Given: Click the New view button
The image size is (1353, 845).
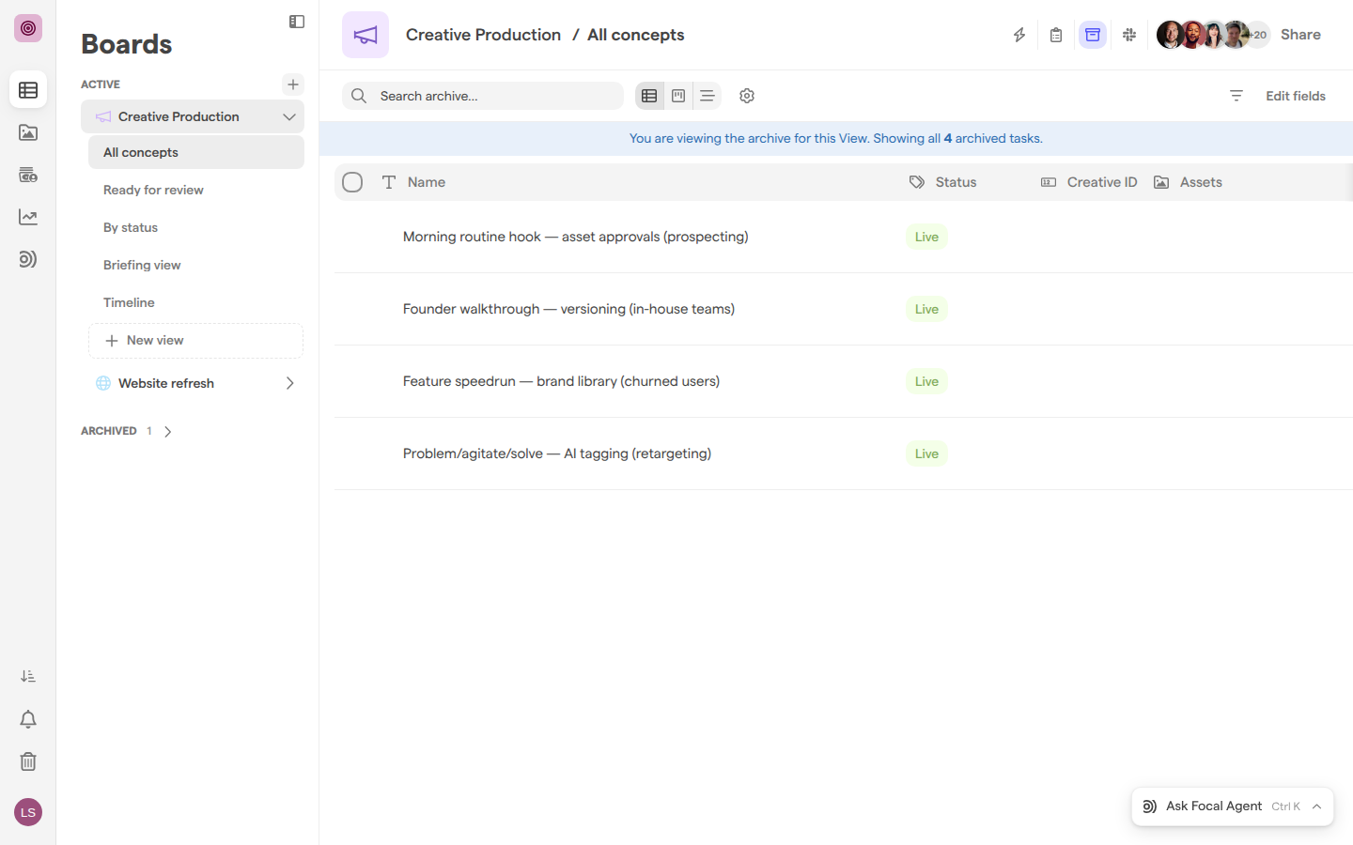Looking at the screenshot, I should click(195, 341).
